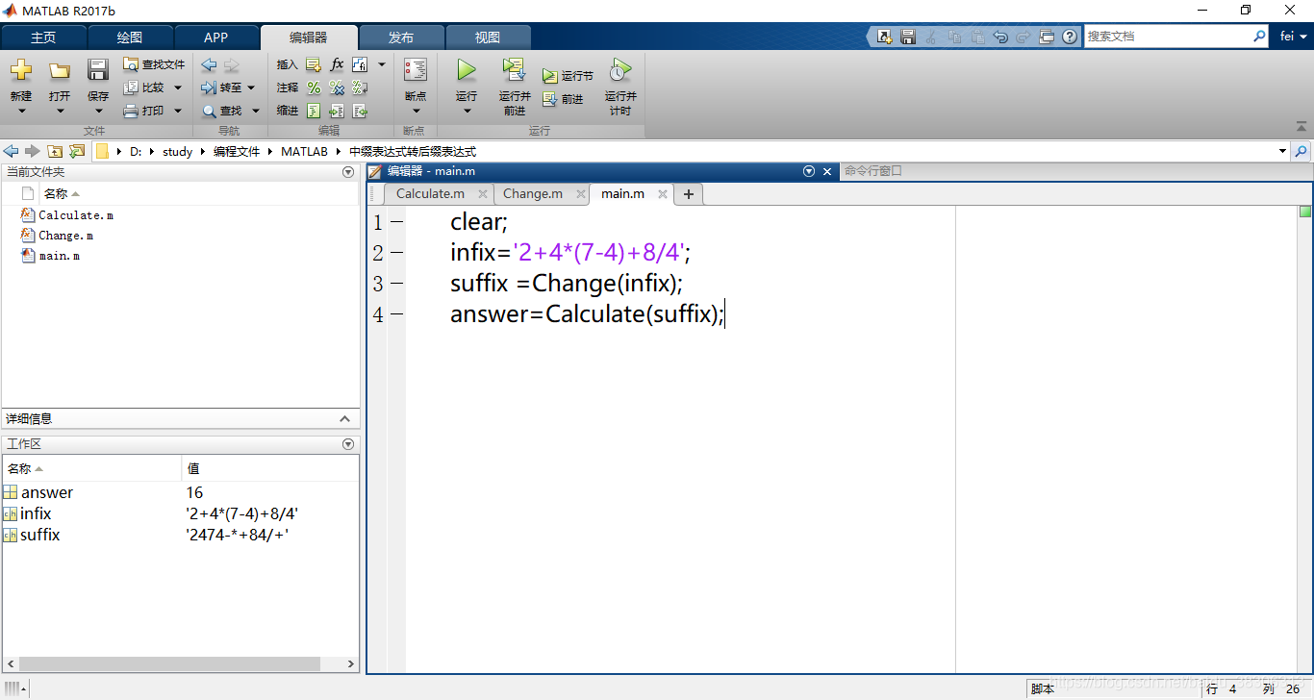Open the 工作区 panel actions menu
1314x700 pixels.
click(348, 444)
